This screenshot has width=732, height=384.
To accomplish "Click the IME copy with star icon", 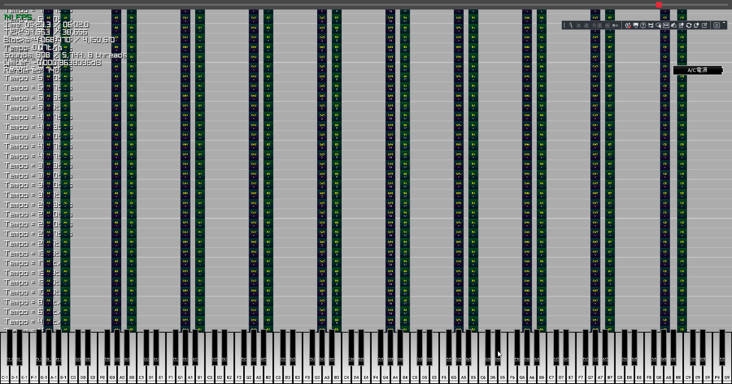I will 697,25.
